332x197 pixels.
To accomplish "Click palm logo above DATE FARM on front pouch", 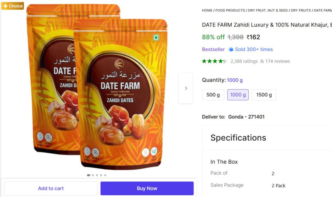I will pyautogui.click(x=119, y=64).
